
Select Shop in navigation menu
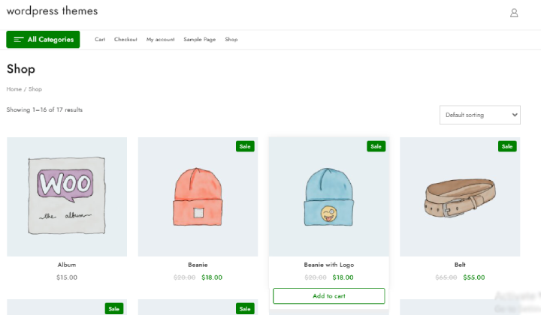231,40
